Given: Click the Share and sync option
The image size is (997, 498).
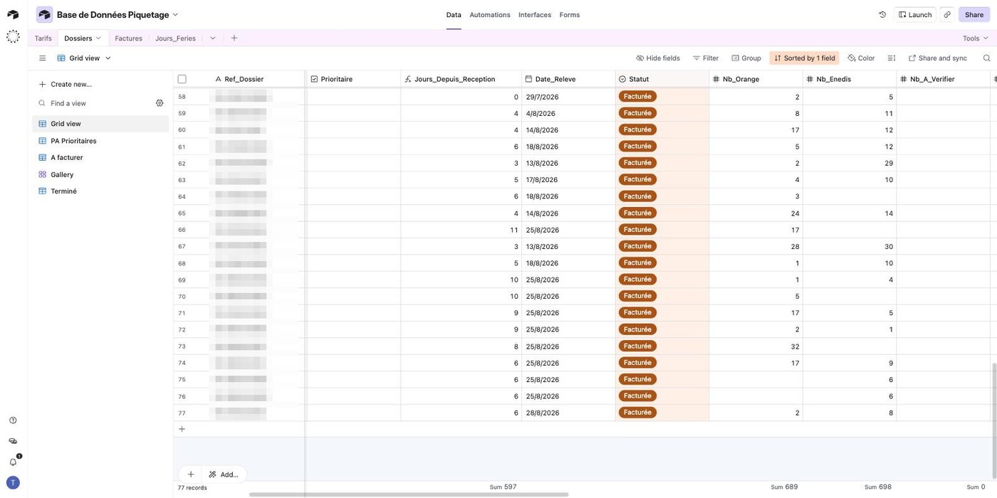Looking at the screenshot, I should click(938, 58).
